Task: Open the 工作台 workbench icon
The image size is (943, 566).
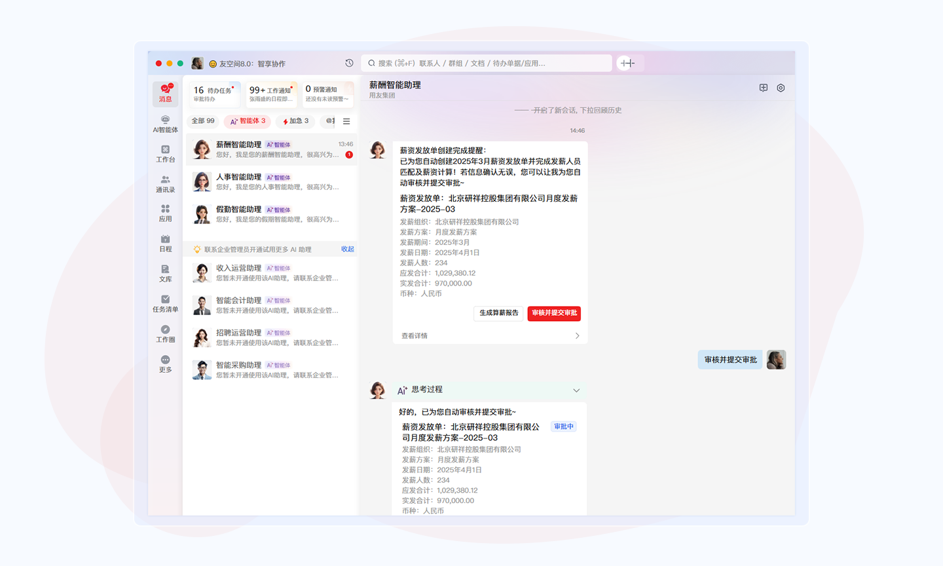Action: pos(165,154)
